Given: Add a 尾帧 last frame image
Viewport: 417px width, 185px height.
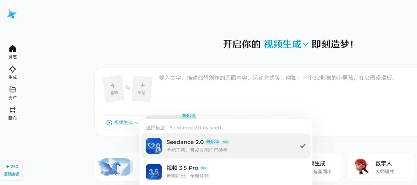Looking at the screenshot, I should click(x=142, y=89).
